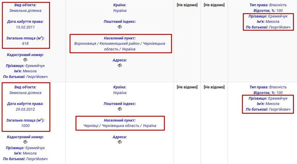Screen dimensions: 297x164
Task: Click 'Тип права: Власність' in the top row
Action: 268,5
